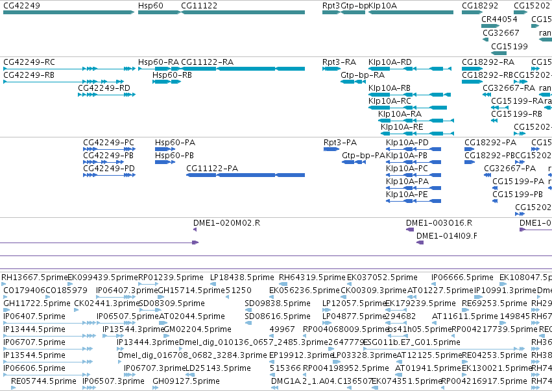Click protein Klp10A-PA

click(x=413, y=188)
